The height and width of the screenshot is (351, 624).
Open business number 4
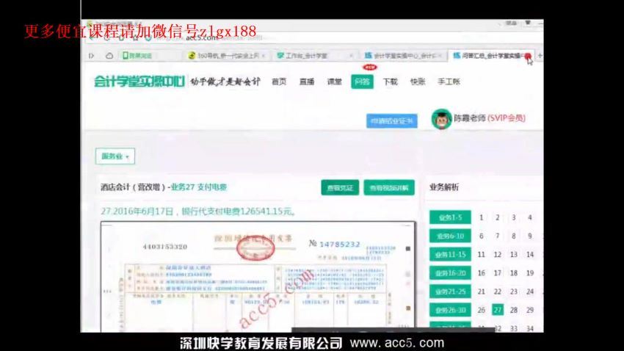[530, 217]
